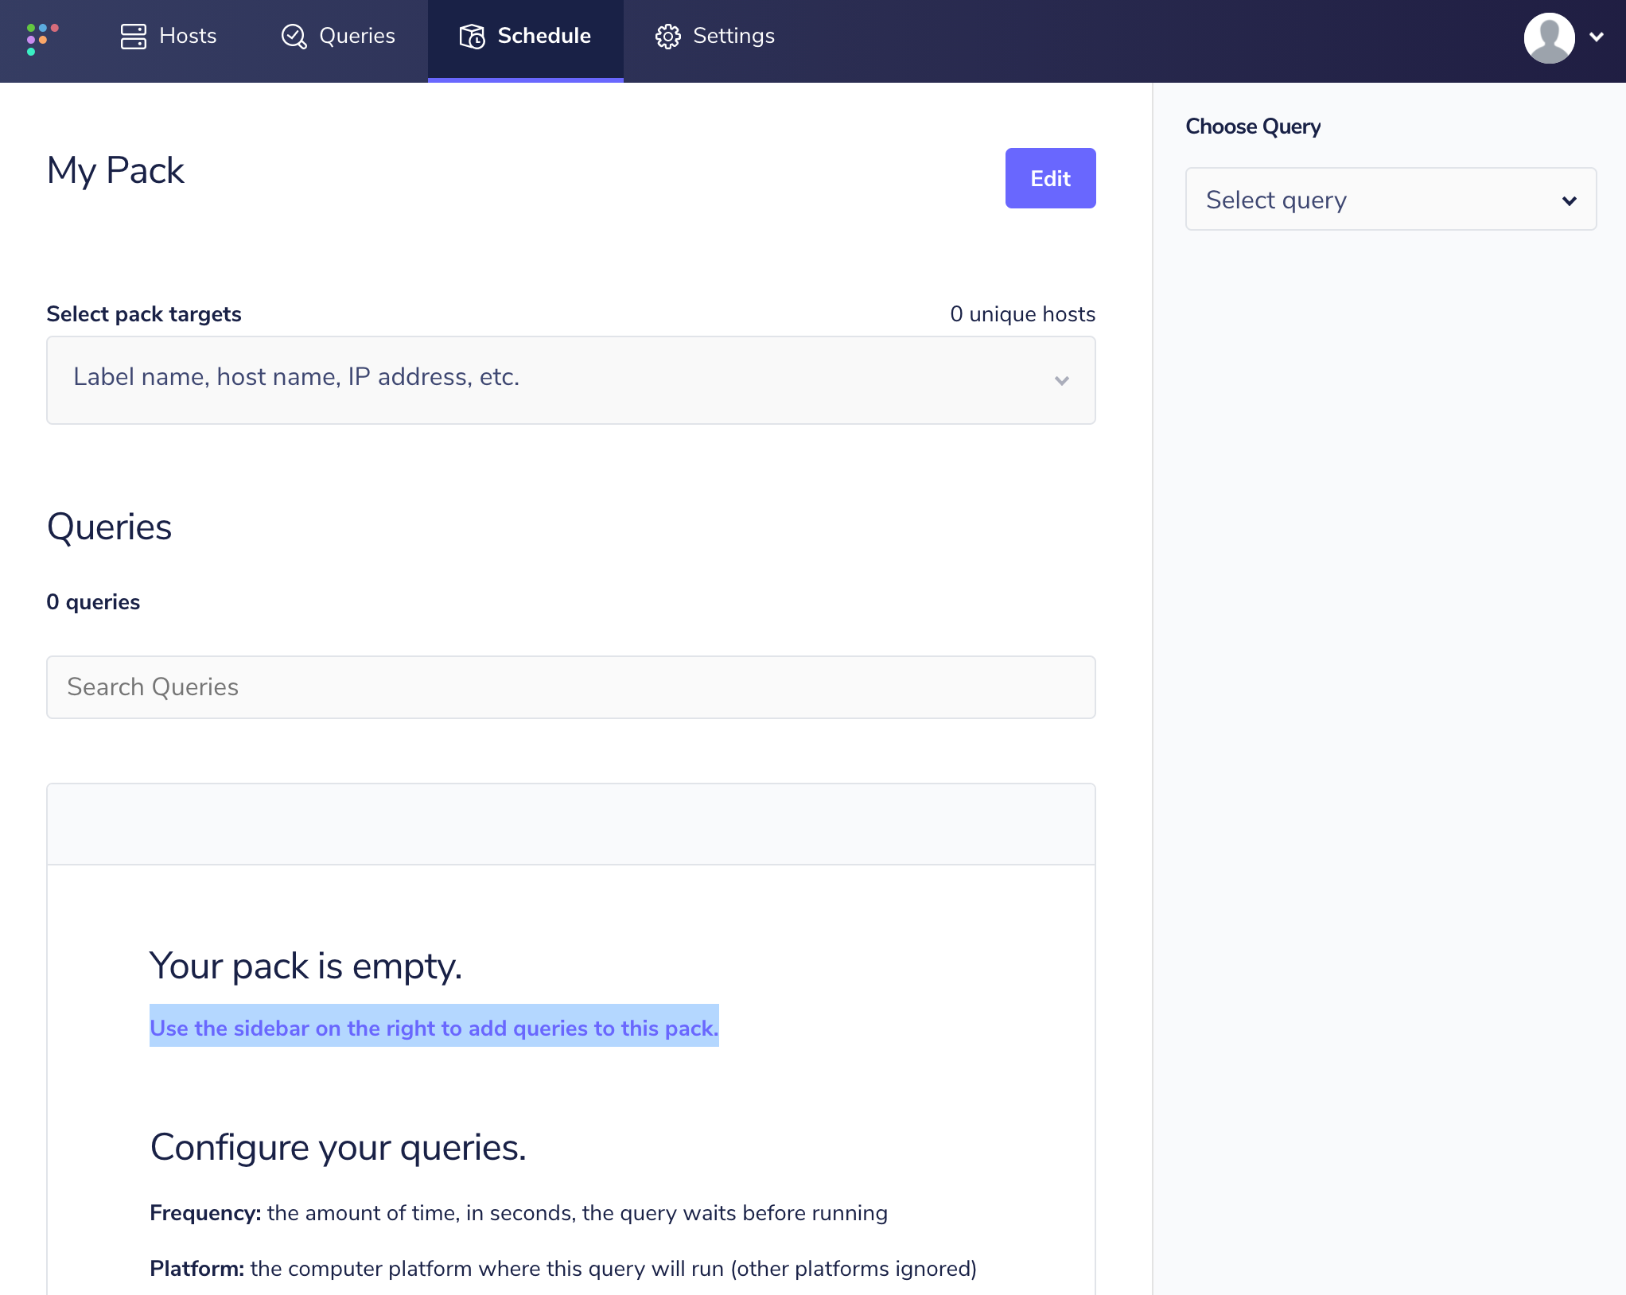Click the My Pack page title

tap(115, 169)
